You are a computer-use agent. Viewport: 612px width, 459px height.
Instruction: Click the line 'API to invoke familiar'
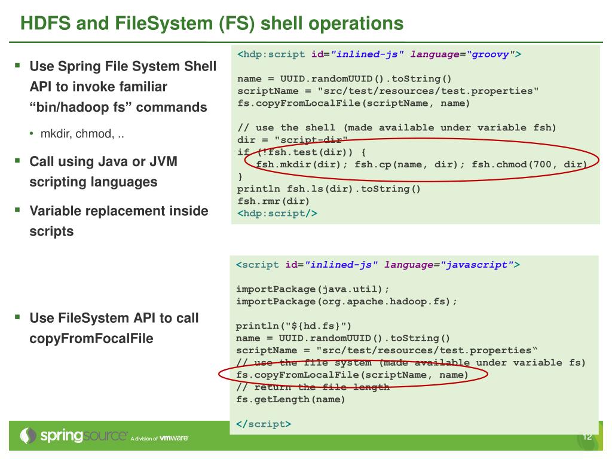click(x=99, y=87)
